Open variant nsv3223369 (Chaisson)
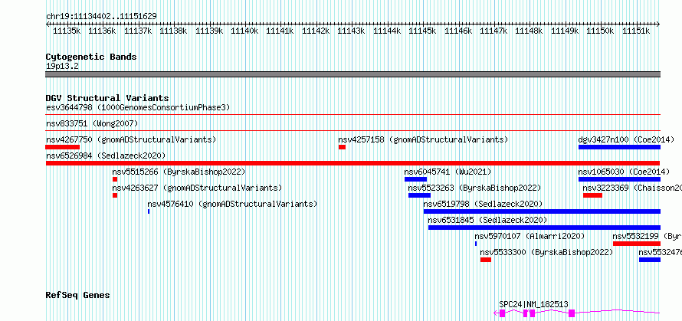682x321 pixels. tap(632, 188)
